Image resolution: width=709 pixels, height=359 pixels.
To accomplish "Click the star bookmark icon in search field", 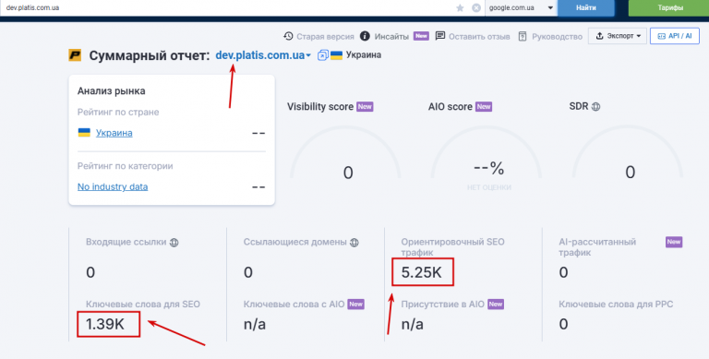I will tap(460, 7).
